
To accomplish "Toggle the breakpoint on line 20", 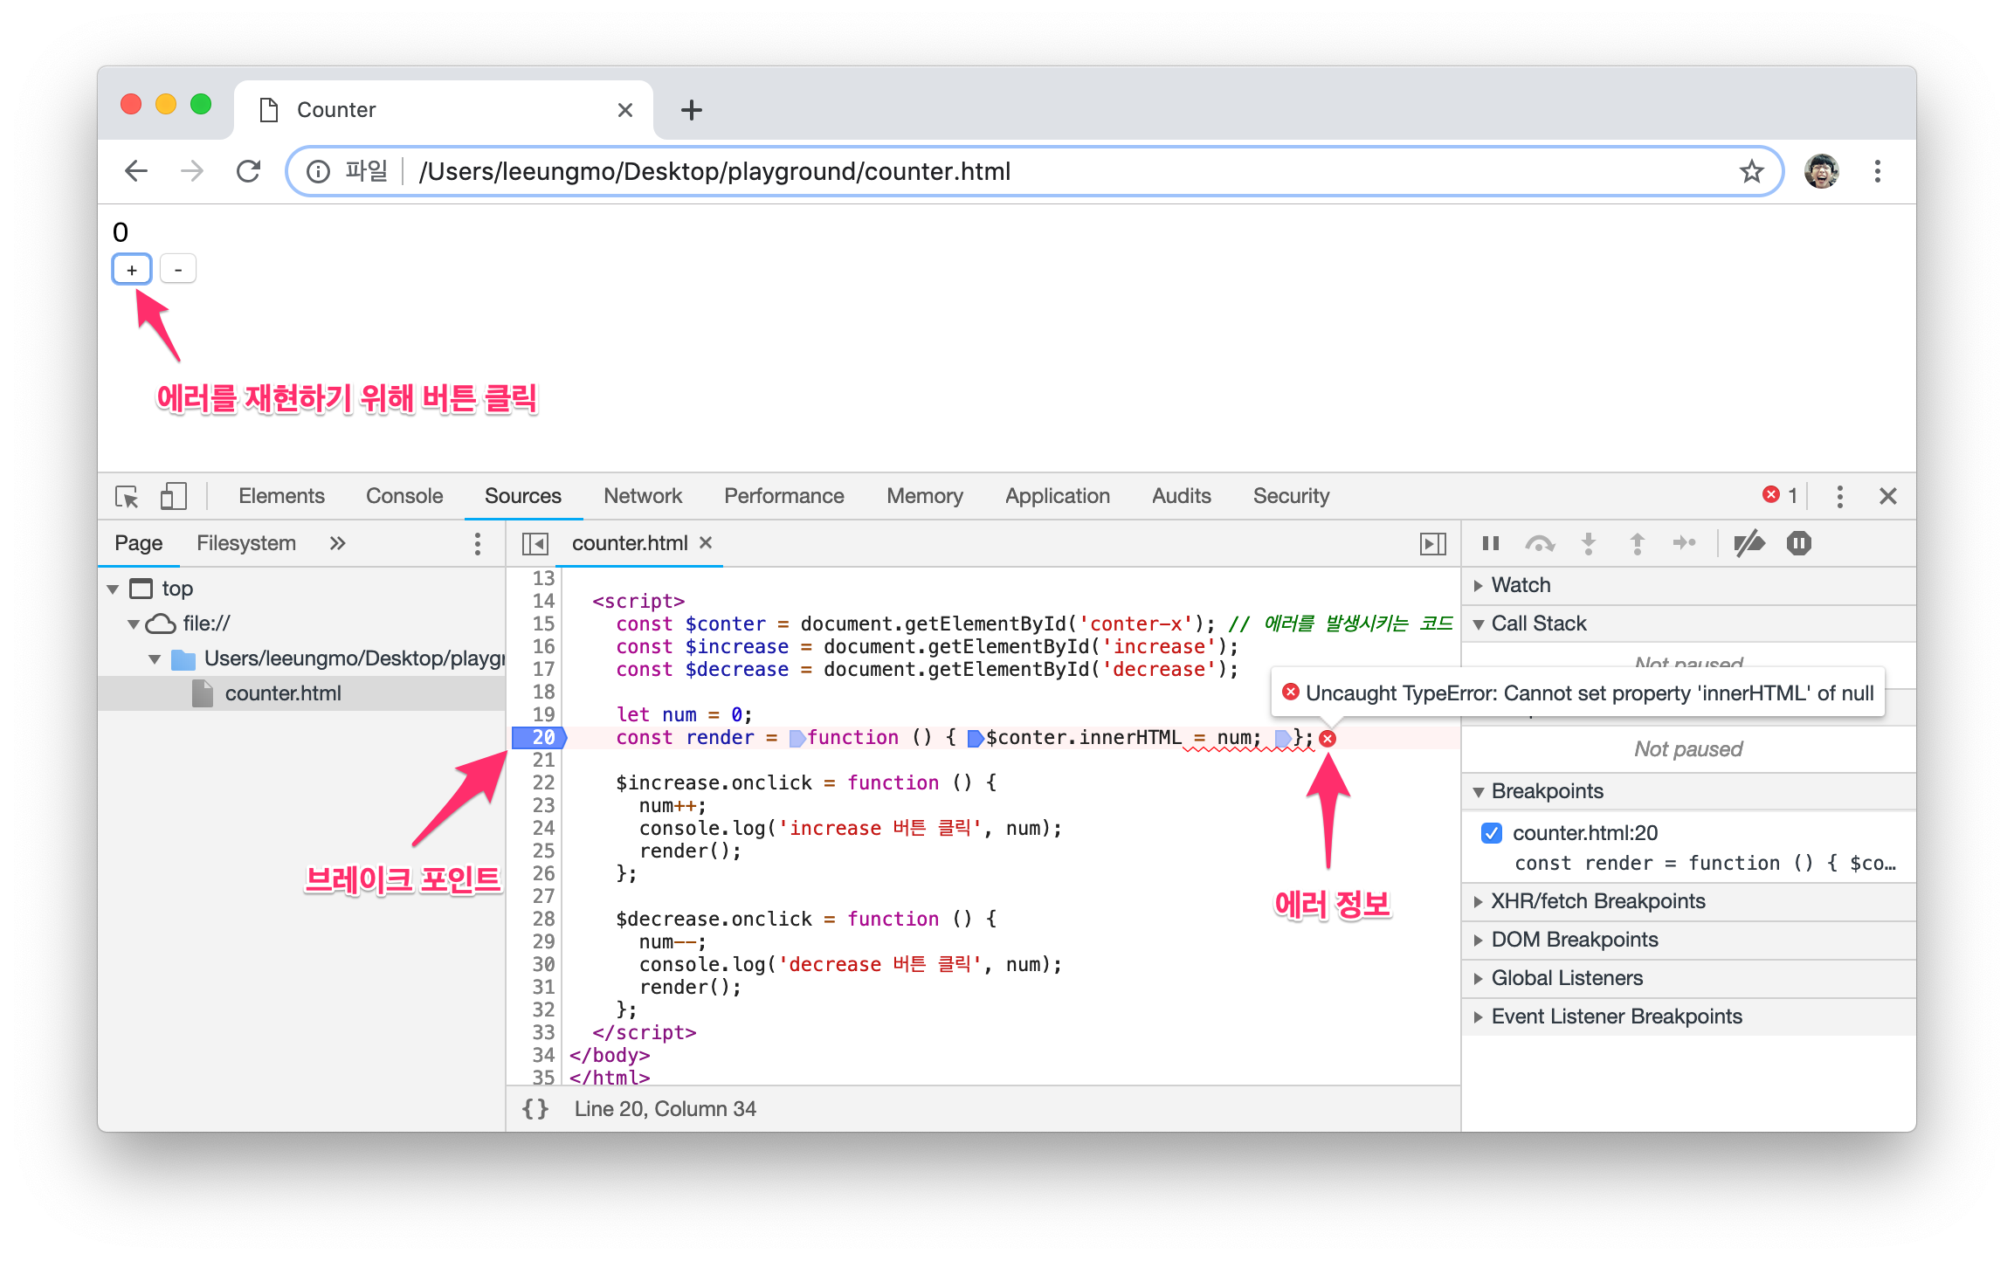I will click(542, 738).
